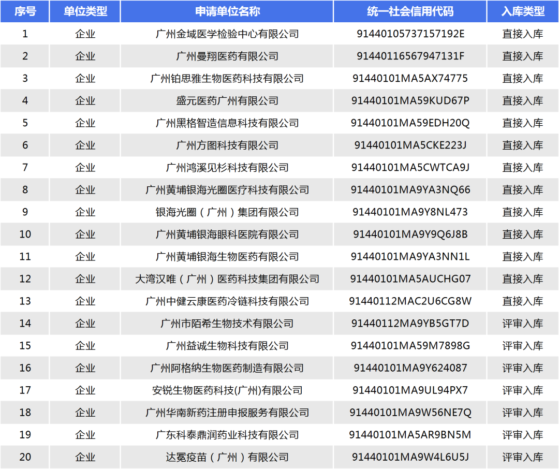
Task: Select code 91440101MA9Y624087
Action: 410,368
